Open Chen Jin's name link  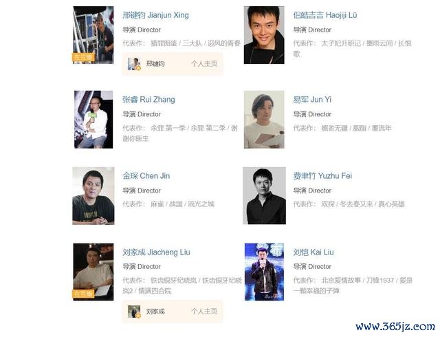146,176
